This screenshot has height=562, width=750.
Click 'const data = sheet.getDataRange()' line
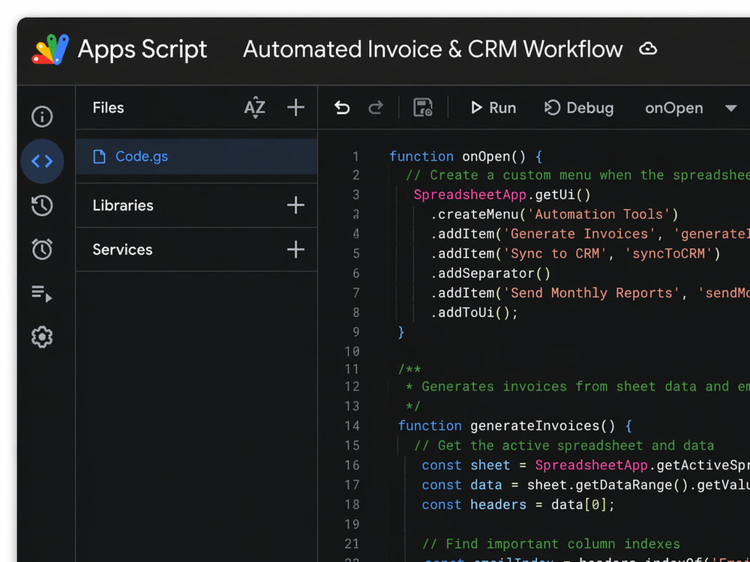tap(586, 485)
